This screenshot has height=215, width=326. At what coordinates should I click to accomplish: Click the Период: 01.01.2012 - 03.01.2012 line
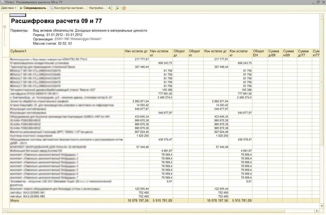pyautogui.click(x=58, y=35)
